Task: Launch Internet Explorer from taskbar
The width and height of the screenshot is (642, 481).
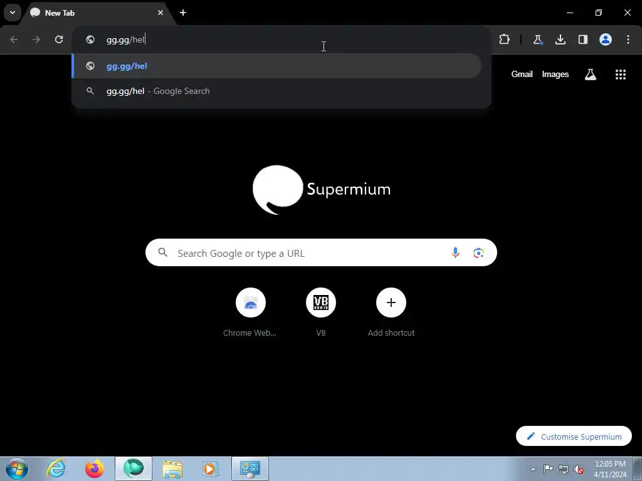Action: (x=56, y=468)
